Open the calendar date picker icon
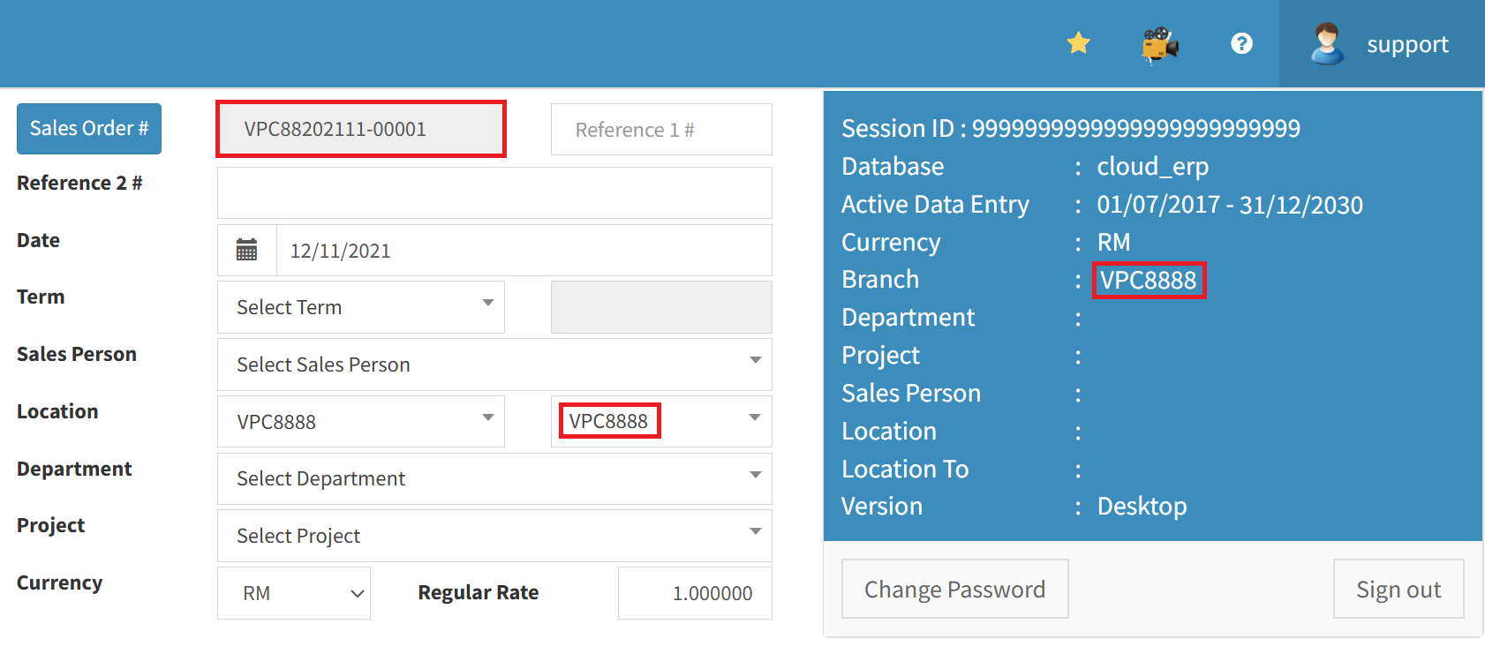The image size is (1485, 654). [x=247, y=251]
